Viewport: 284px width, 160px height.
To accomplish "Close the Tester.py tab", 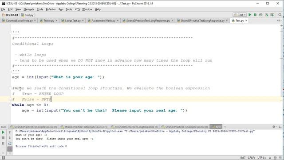I will 56,20.
